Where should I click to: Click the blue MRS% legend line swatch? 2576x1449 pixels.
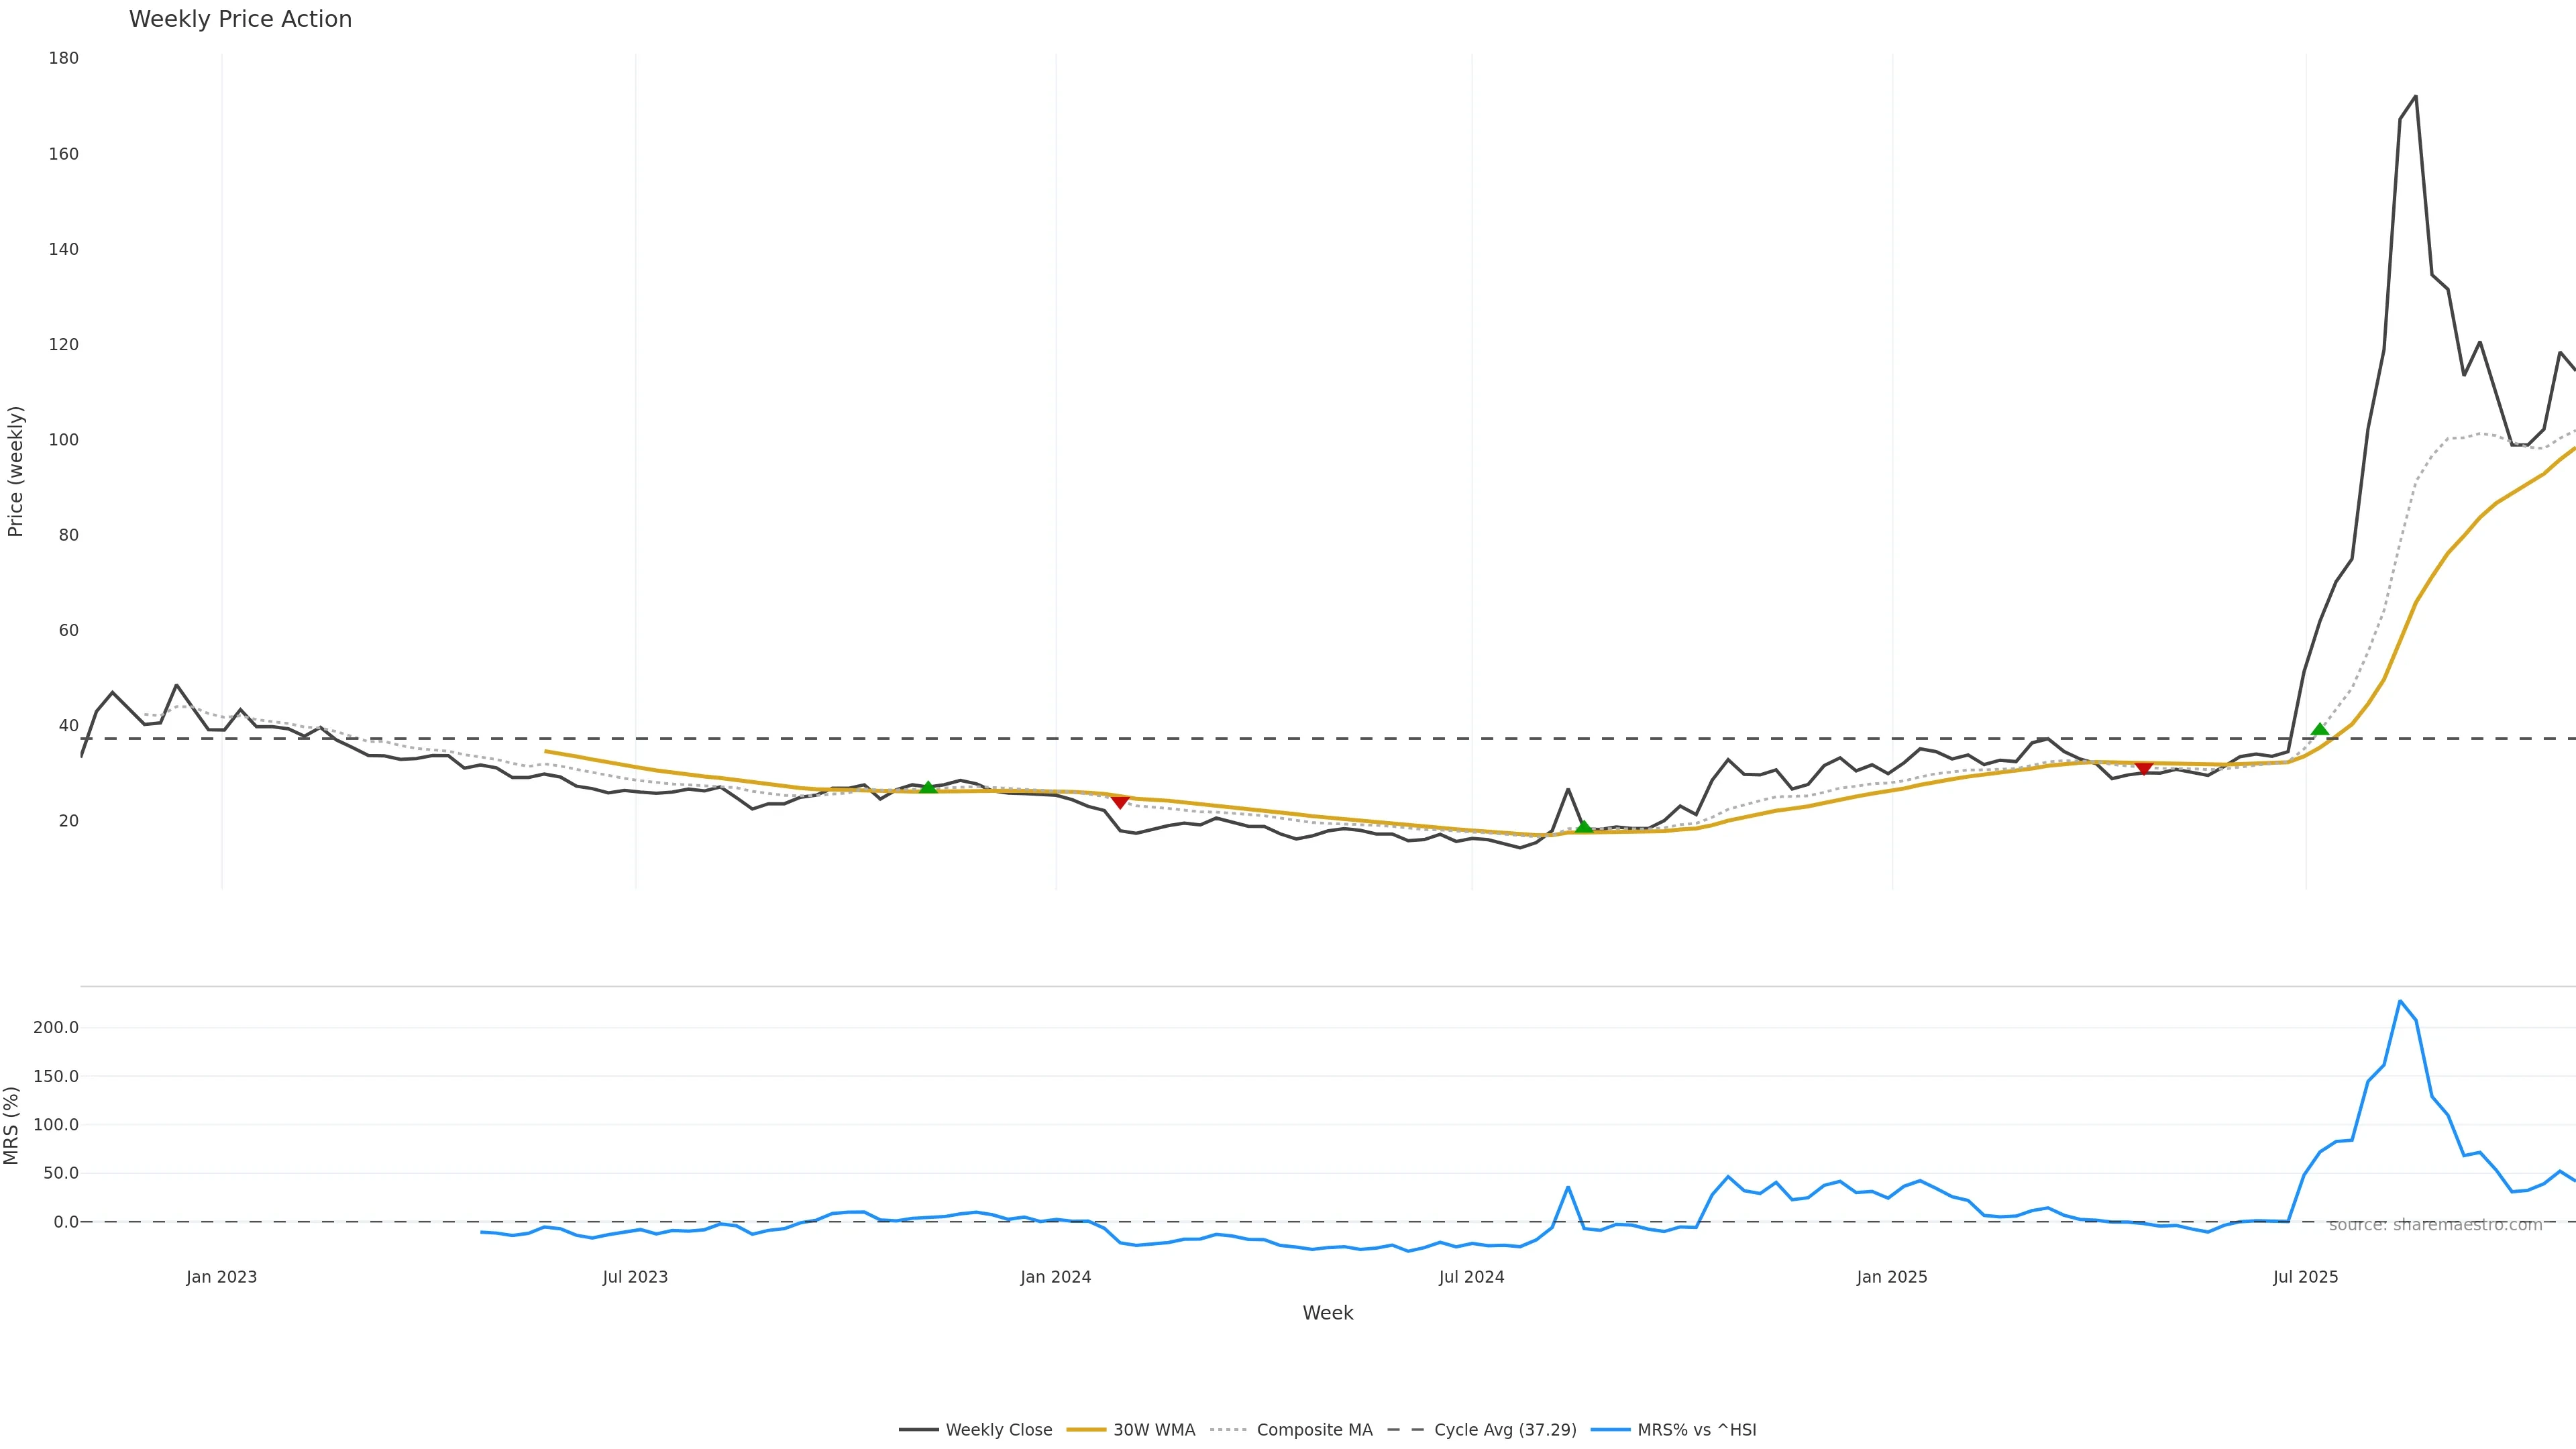(1610, 1430)
